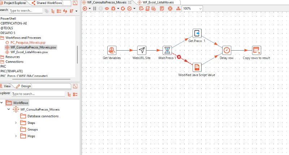The width and height of the screenshot is (289, 155).
Task: Expand the Steps folder
Action: click(16, 123)
